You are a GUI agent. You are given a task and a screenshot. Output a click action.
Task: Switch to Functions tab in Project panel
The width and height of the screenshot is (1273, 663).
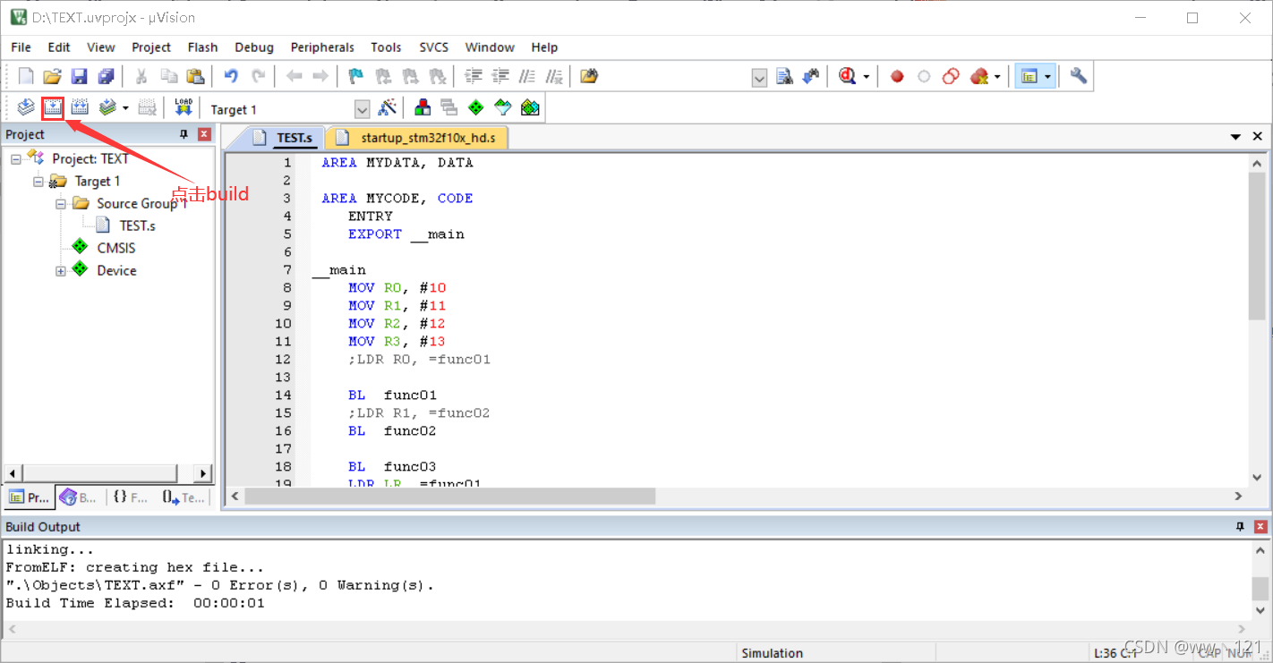point(131,497)
